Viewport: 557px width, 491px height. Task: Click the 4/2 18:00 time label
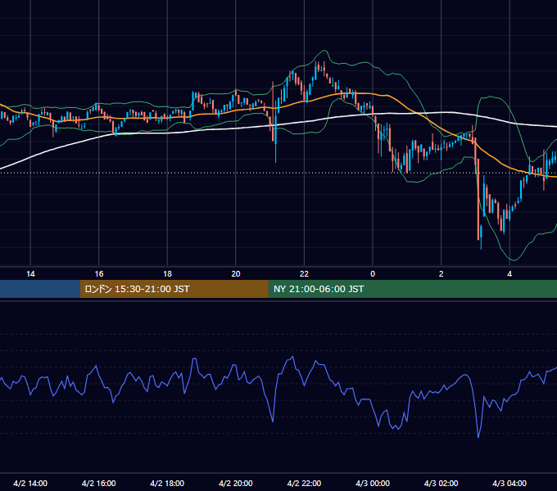[167, 483]
